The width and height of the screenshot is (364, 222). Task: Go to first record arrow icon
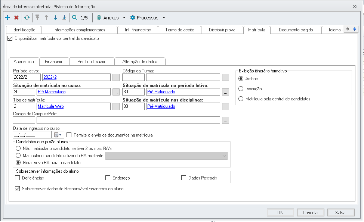click(37, 18)
